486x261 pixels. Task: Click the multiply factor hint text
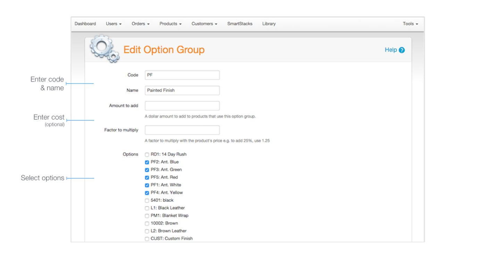click(x=207, y=141)
